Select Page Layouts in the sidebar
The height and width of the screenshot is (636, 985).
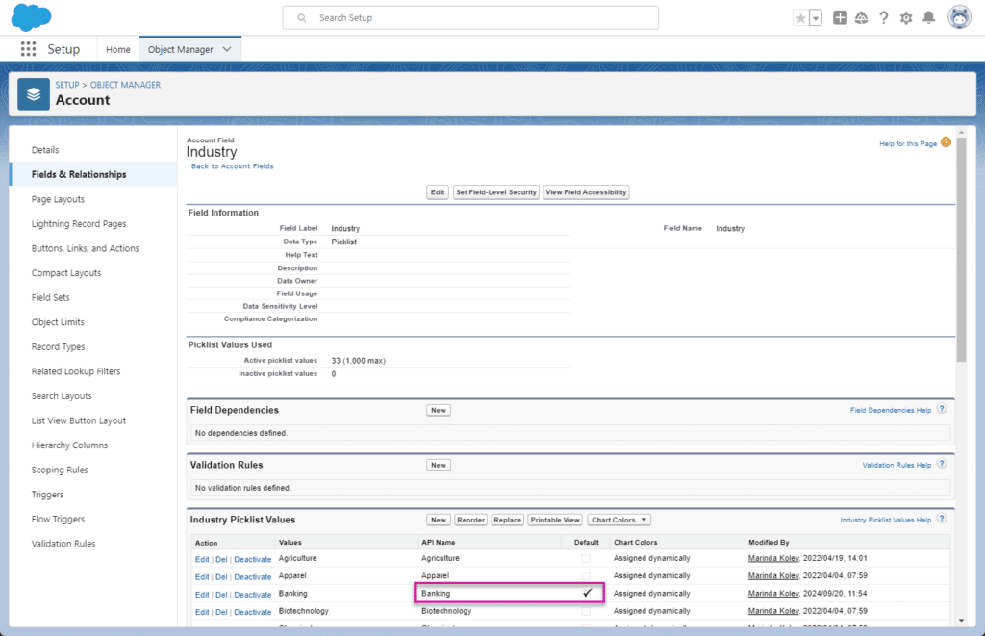pyautogui.click(x=58, y=199)
